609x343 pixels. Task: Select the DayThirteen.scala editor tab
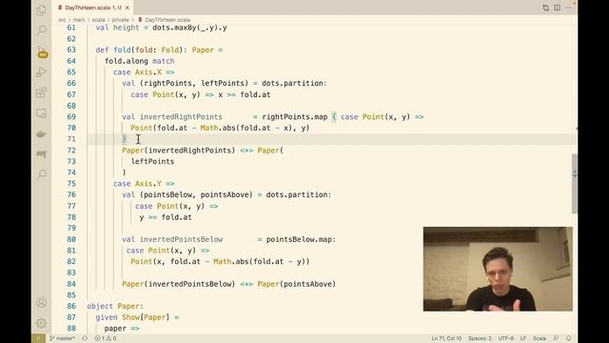click(93, 8)
